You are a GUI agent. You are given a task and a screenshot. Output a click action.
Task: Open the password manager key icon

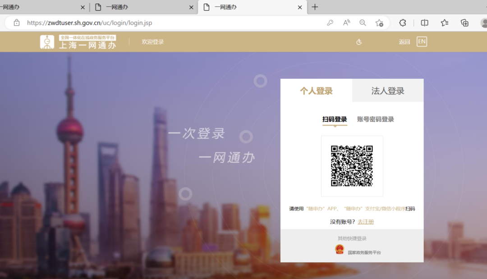tap(330, 23)
